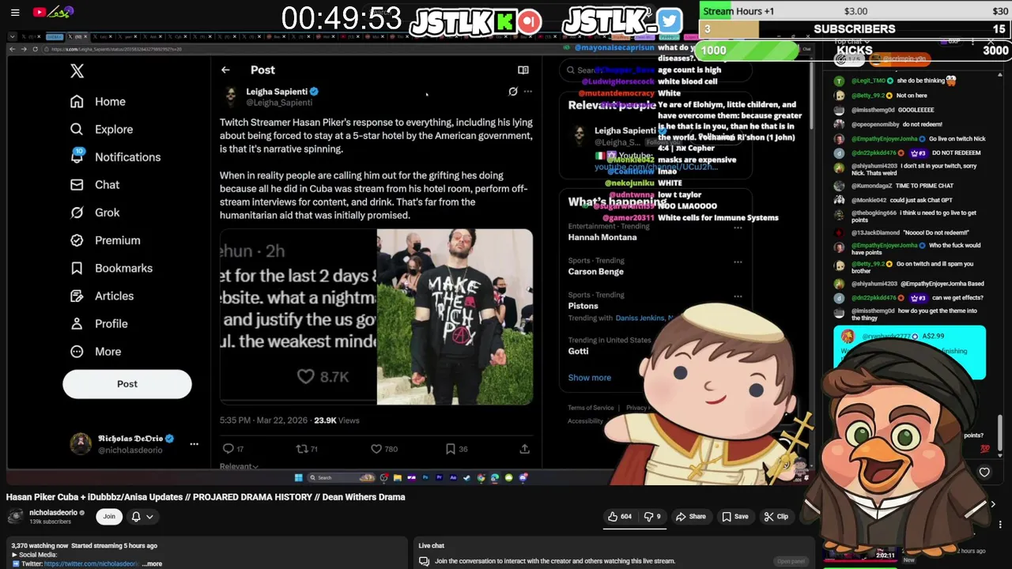
Task: Like the video with 604 likes
Action: click(619, 517)
